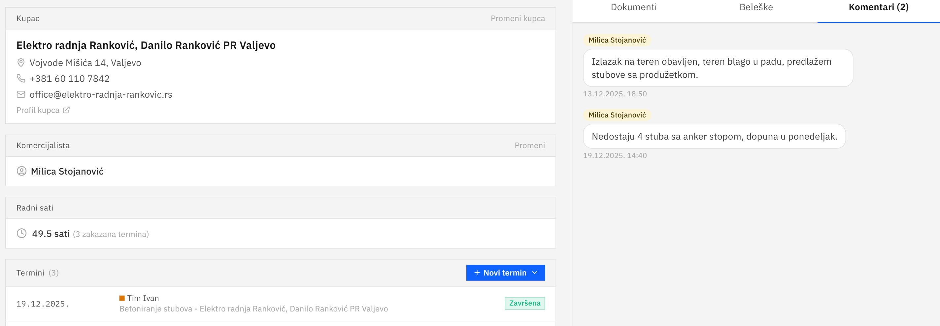Click the timestamp 13.12.2025. 18:50
Viewport: 940px width, 326px height.
(615, 94)
